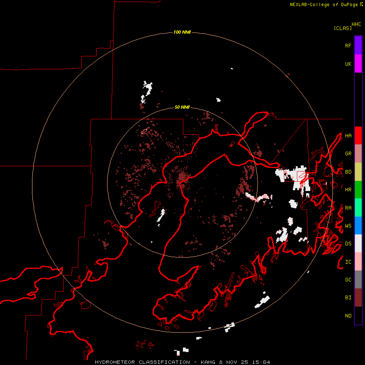Click the WS blue legend swatch

(x=358, y=225)
